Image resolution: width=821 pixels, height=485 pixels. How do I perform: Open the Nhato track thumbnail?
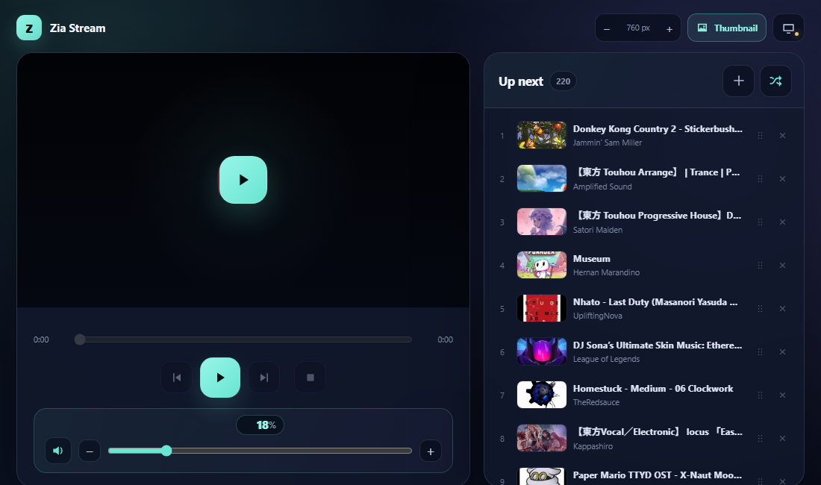click(541, 308)
